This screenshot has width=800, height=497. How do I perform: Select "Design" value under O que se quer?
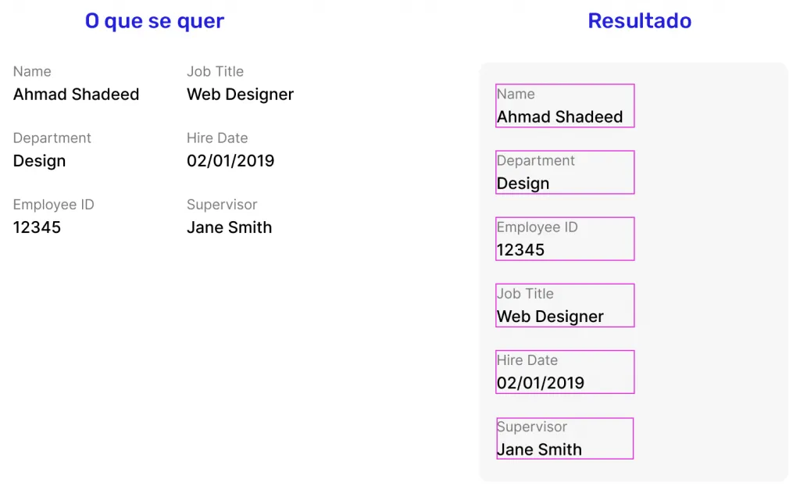point(39,161)
